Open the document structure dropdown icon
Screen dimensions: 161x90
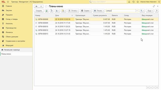[x=64, y=11]
